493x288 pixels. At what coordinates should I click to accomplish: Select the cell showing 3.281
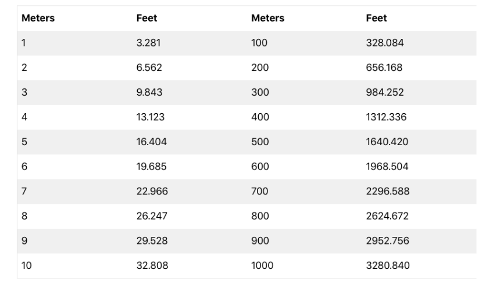pyautogui.click(x=148, y=43)
